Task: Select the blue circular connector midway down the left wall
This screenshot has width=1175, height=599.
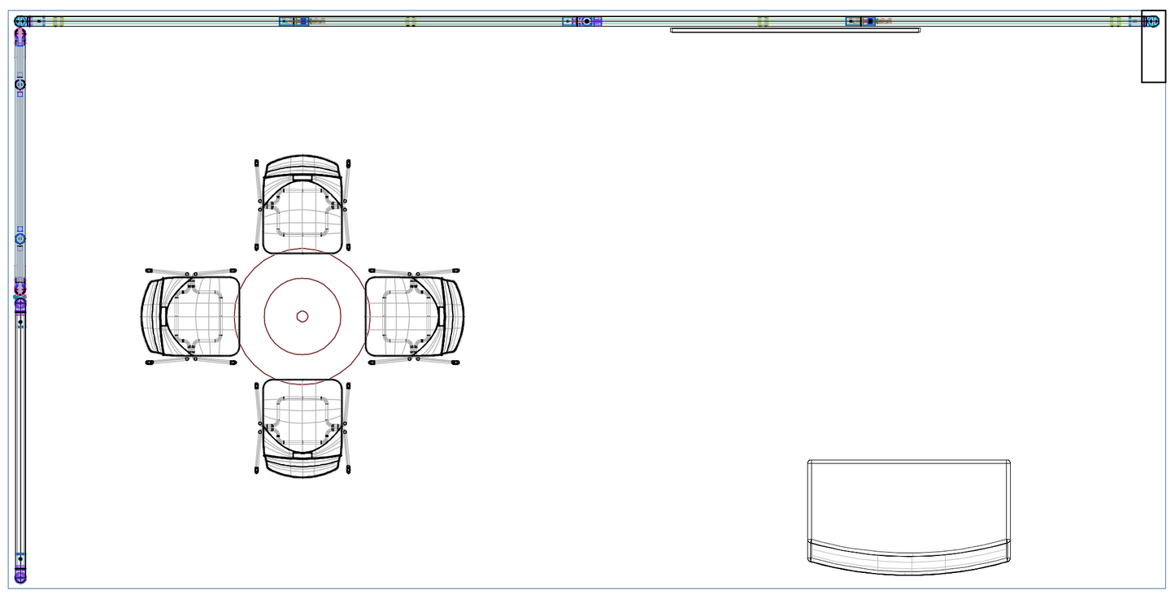Action: tap(20, 239)
